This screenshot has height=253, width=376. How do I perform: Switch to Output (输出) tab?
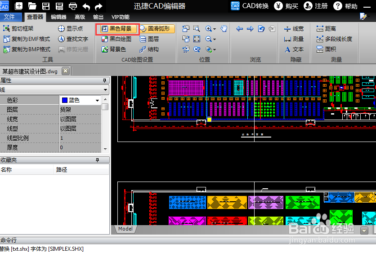coord(98,17)
